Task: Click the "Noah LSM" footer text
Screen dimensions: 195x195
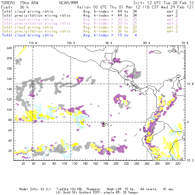Action: 114,189
